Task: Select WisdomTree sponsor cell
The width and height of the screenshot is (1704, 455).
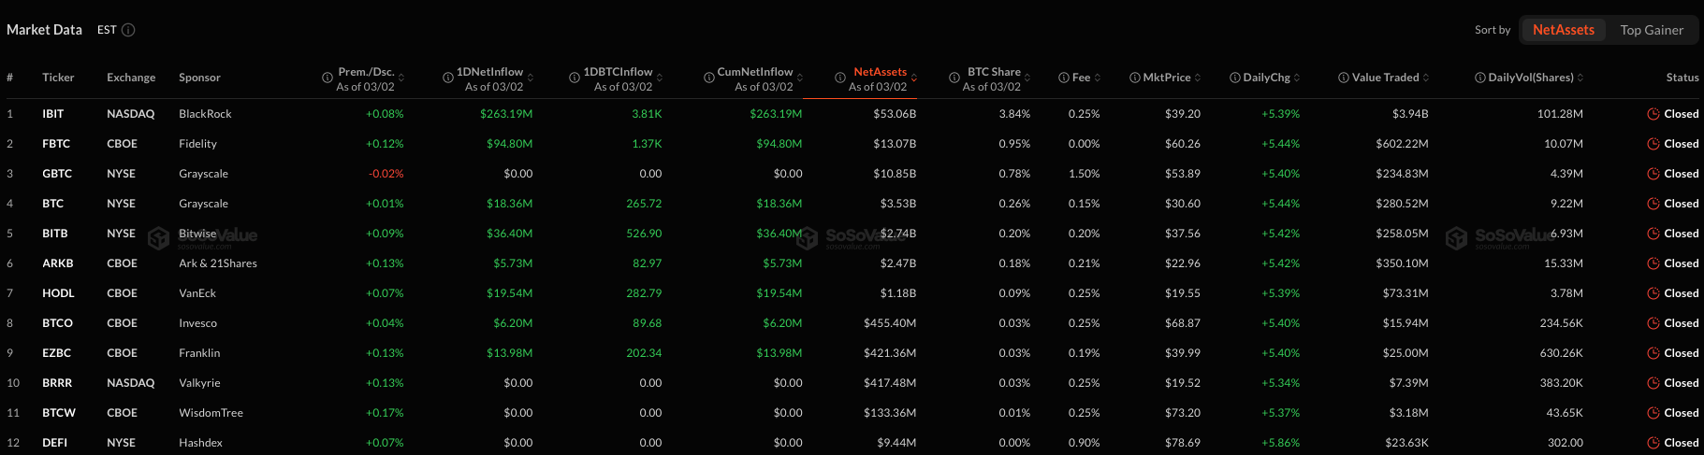Action: 211,413
